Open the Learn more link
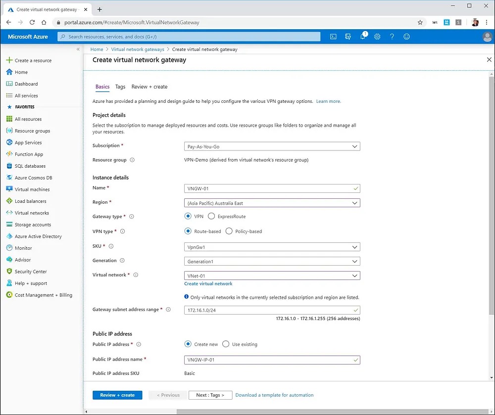The image size is (495, 415). pos(328,101)
